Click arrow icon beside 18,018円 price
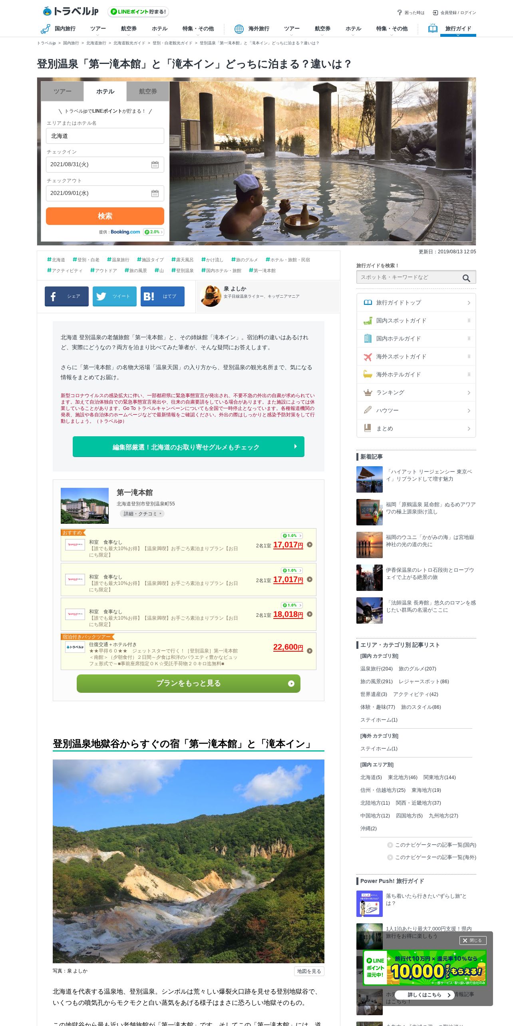Screen dimensions: 513x1026 (x=310, y=614)
